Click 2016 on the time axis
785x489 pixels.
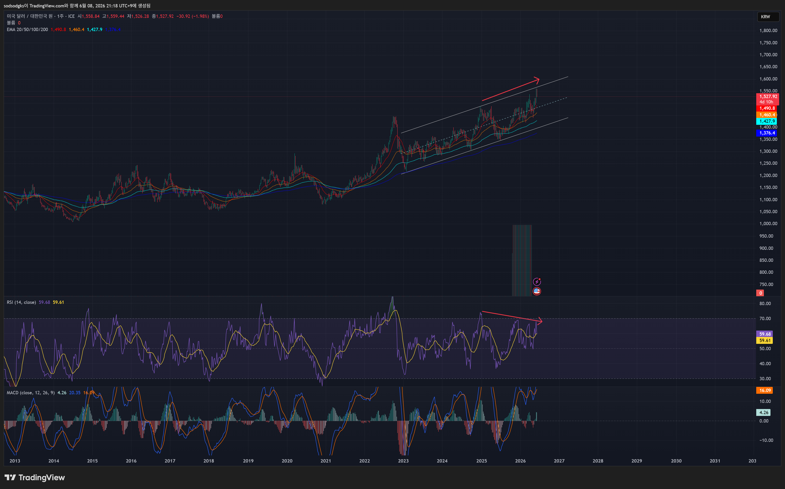(x=131, y=461)
